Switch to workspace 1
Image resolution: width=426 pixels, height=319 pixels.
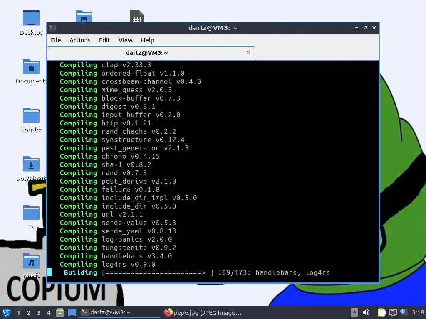[18, 313]
